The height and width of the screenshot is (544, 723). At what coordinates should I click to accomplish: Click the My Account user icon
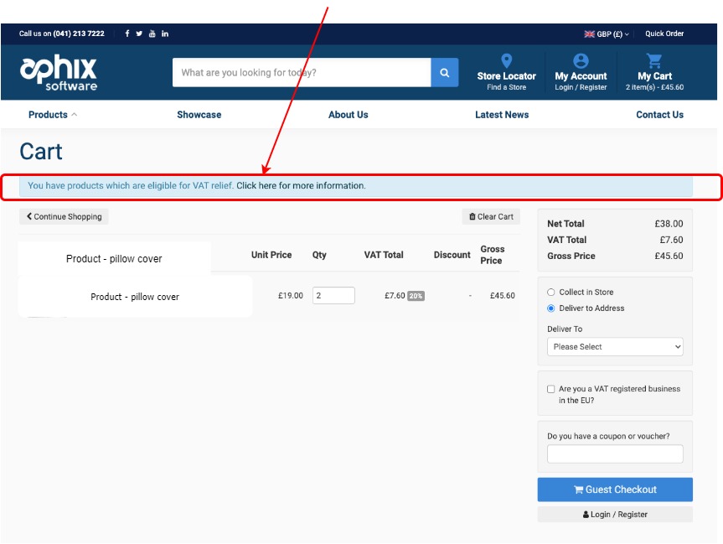581,61
